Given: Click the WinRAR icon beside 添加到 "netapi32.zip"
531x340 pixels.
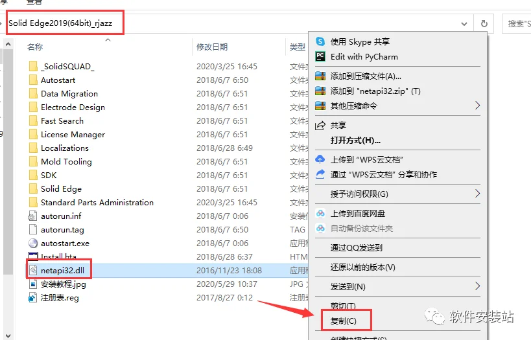Looking at the screenshot, I should [320, 91].
